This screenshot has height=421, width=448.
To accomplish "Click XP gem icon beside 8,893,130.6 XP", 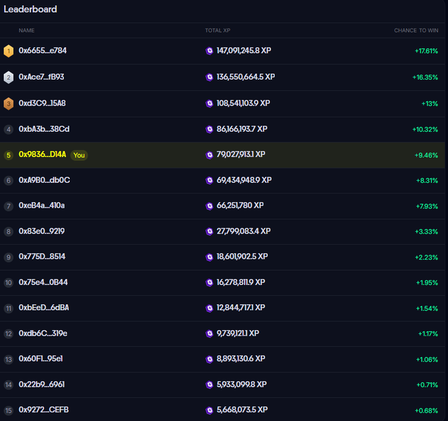I will point(210,359).
